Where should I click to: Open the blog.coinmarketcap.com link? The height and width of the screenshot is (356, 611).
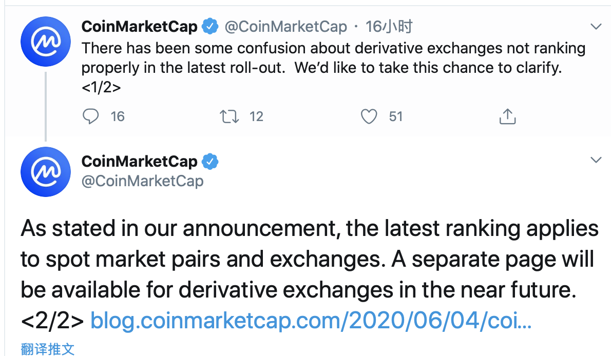coord(311,321)
